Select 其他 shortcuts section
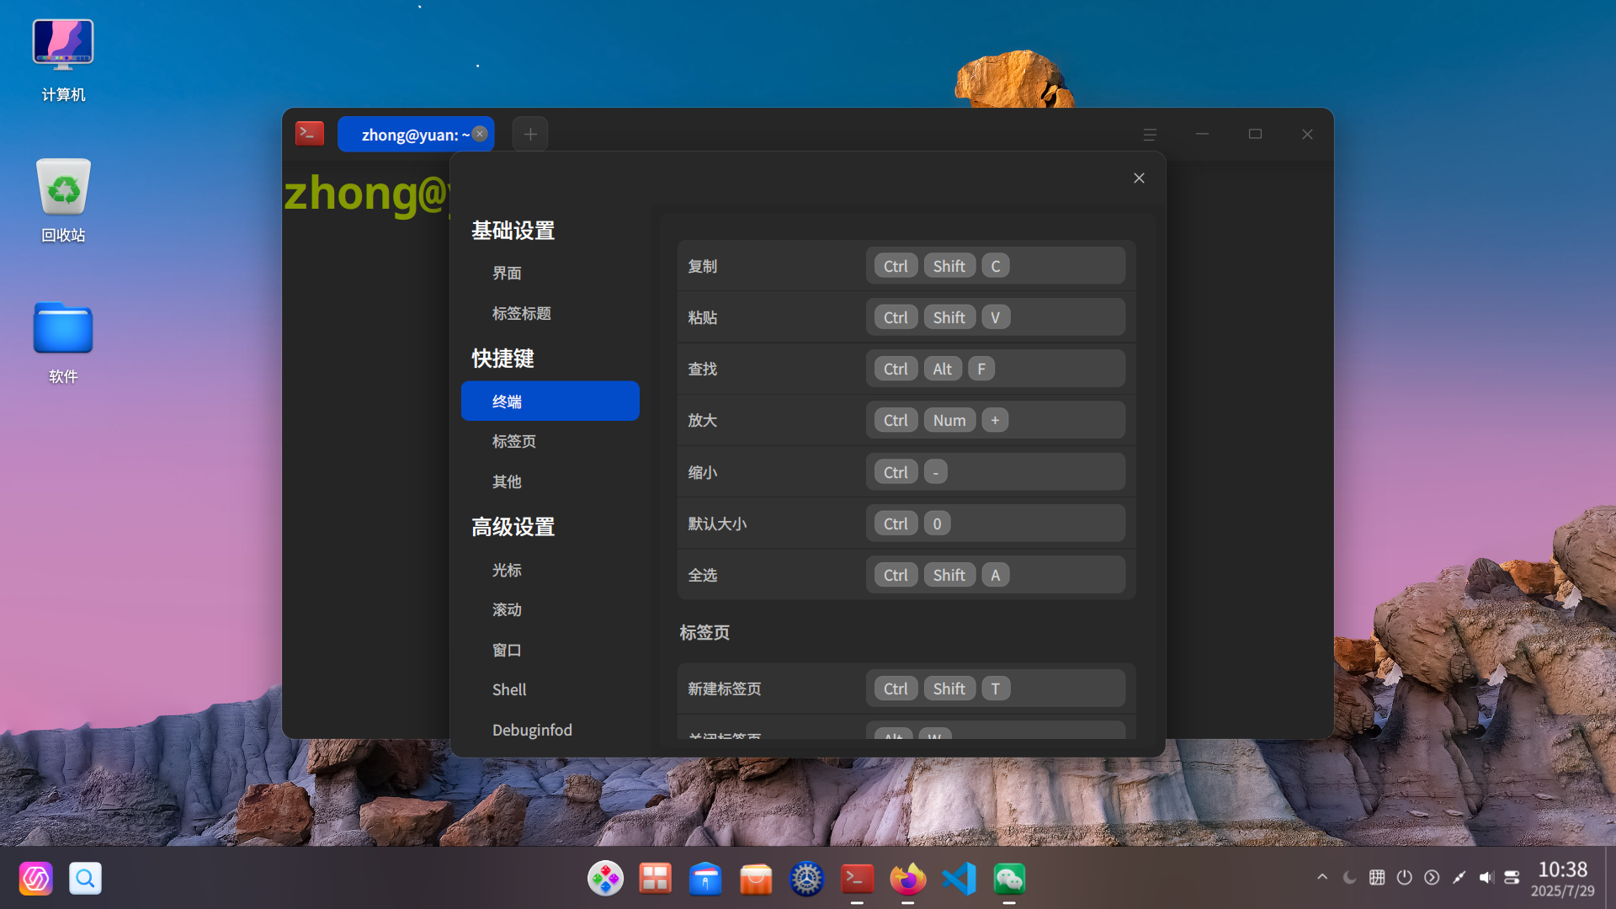The width and height of the screenshot is (1616, 909). click(507, 481)
